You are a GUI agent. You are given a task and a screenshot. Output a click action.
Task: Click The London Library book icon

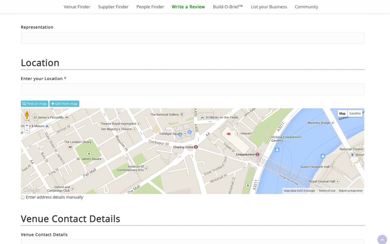(x=70, y=147)
